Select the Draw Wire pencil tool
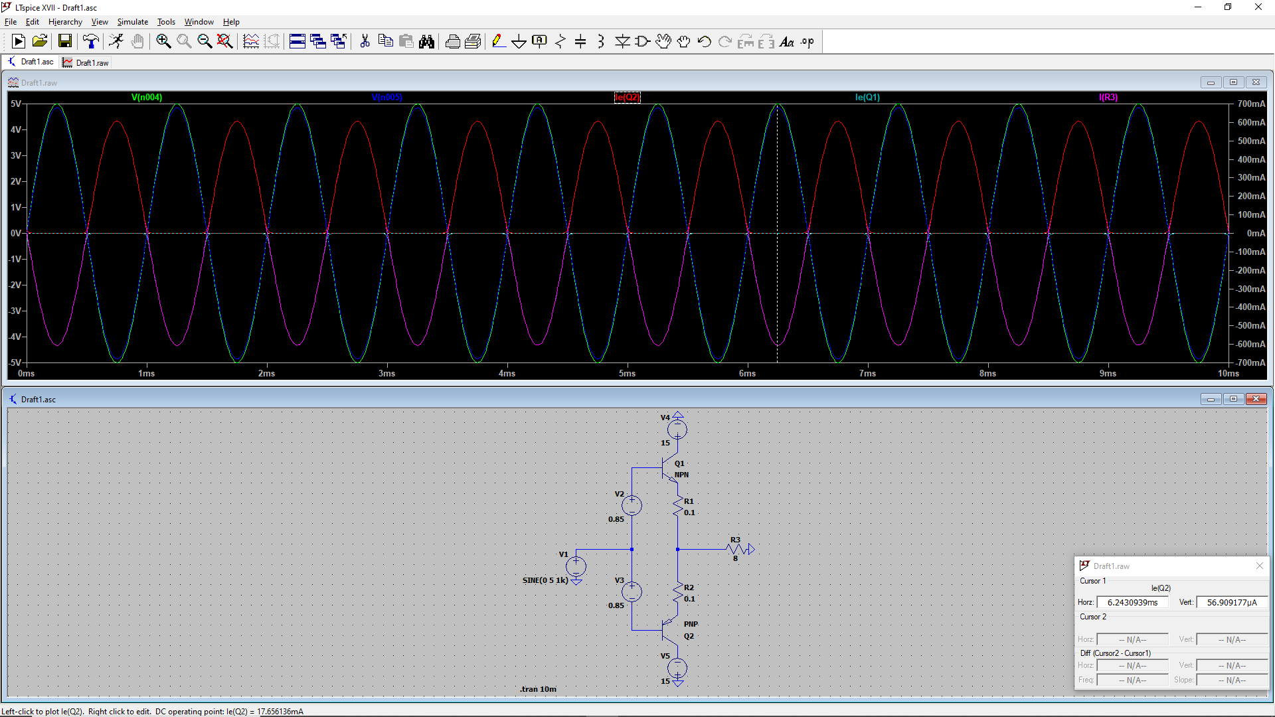This screenshot has width=1275, height=717. (499, 42)
